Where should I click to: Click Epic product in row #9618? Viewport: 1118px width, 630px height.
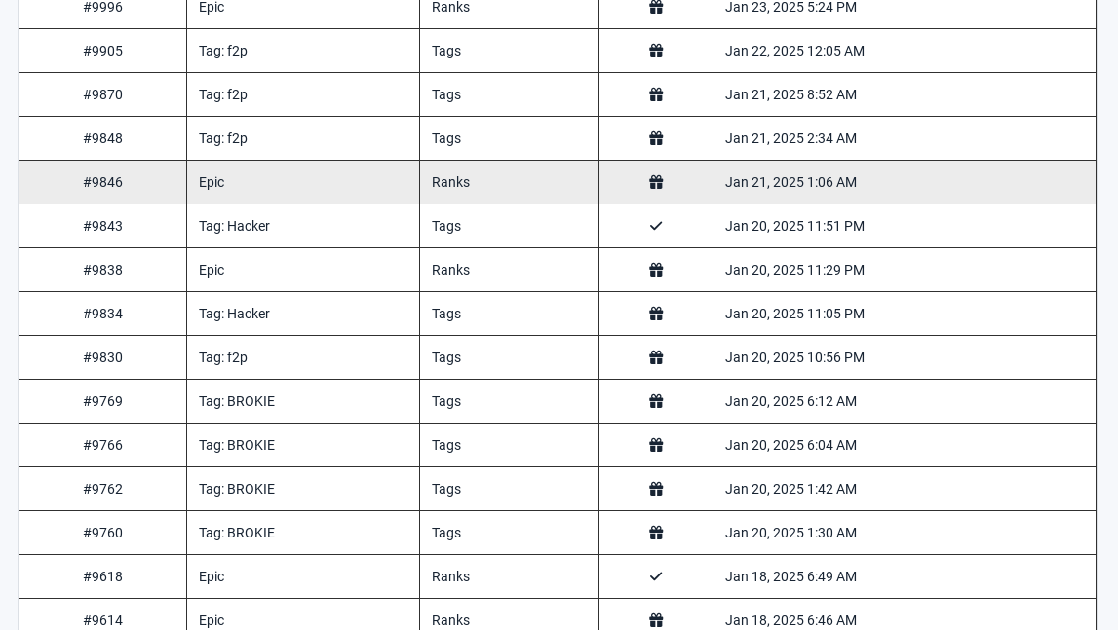tap(212, 576)
